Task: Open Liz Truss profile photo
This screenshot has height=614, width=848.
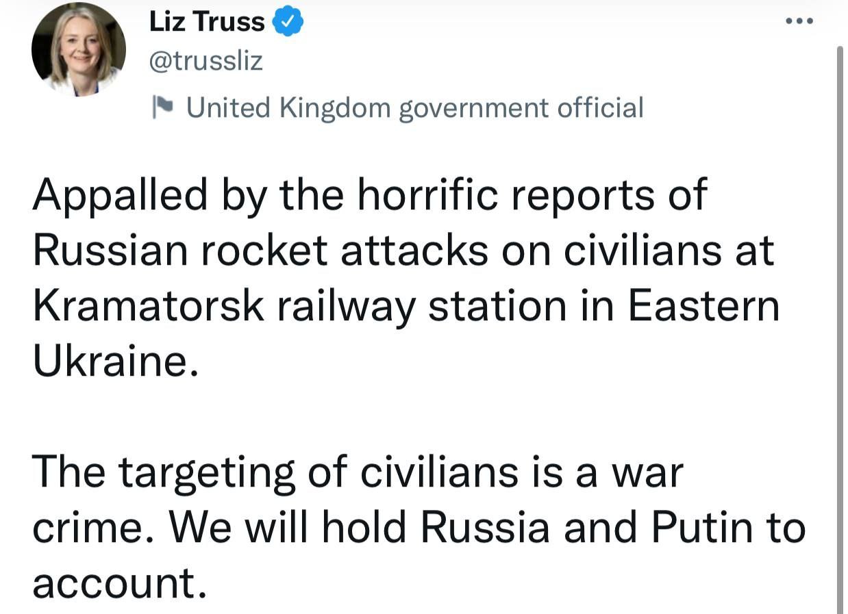Action: point(79,49)
